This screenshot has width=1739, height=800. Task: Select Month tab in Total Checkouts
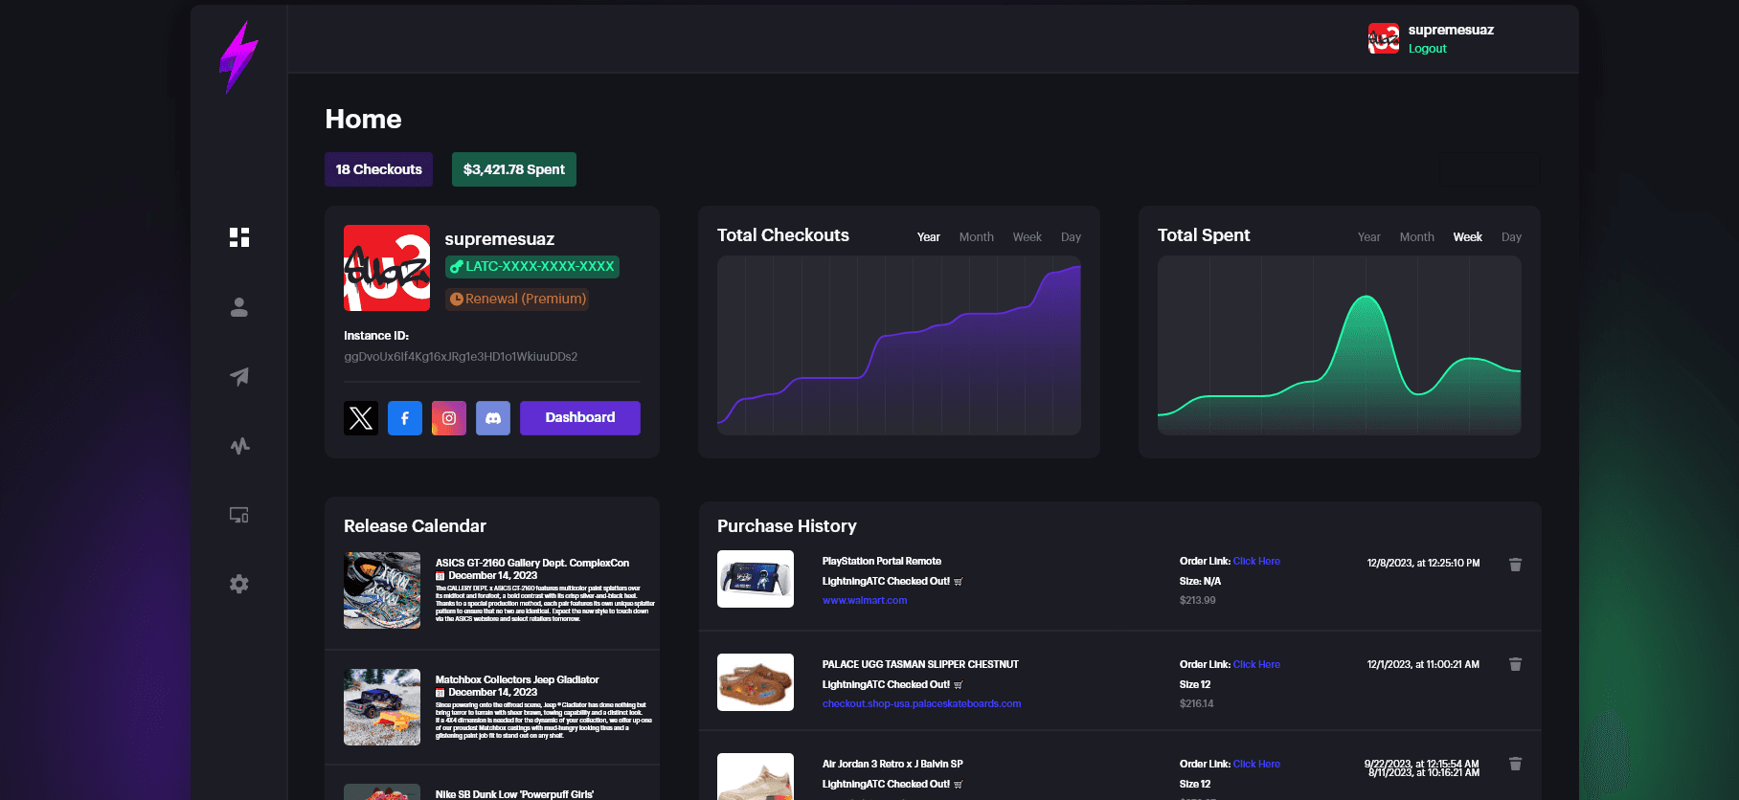click(977, 237)
